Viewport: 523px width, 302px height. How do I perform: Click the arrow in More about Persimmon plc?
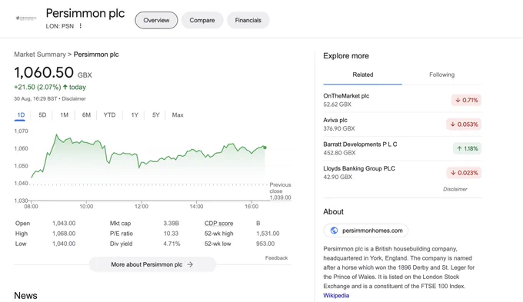click(x=190, y=264)
